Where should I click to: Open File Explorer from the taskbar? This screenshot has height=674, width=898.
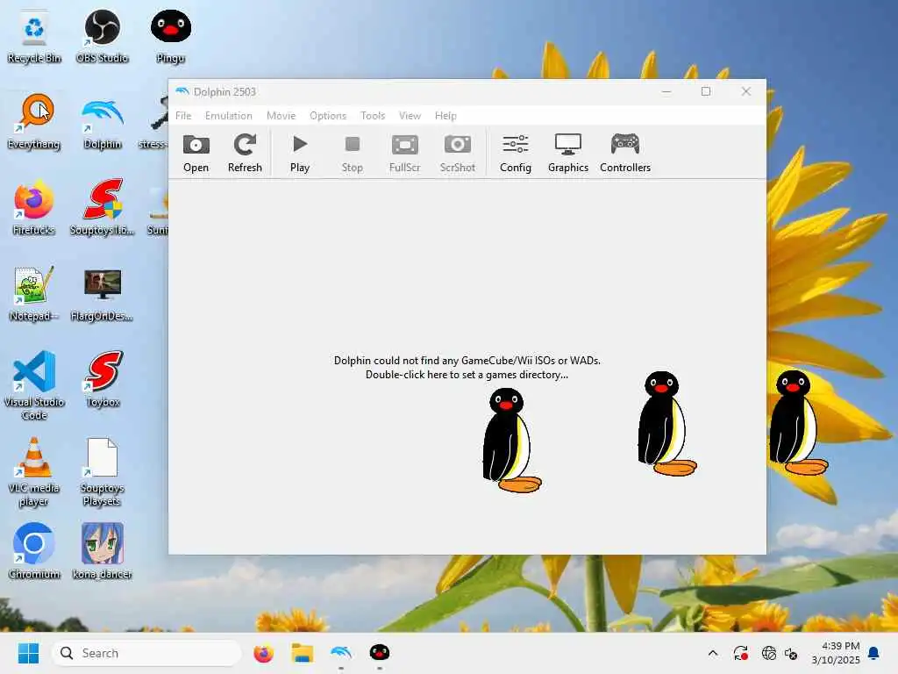(302, 653)
